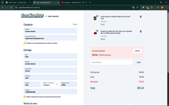This screenshot has width=169, height=106.
Task: Click the País field showing Chile
Action: pos(50,56)
